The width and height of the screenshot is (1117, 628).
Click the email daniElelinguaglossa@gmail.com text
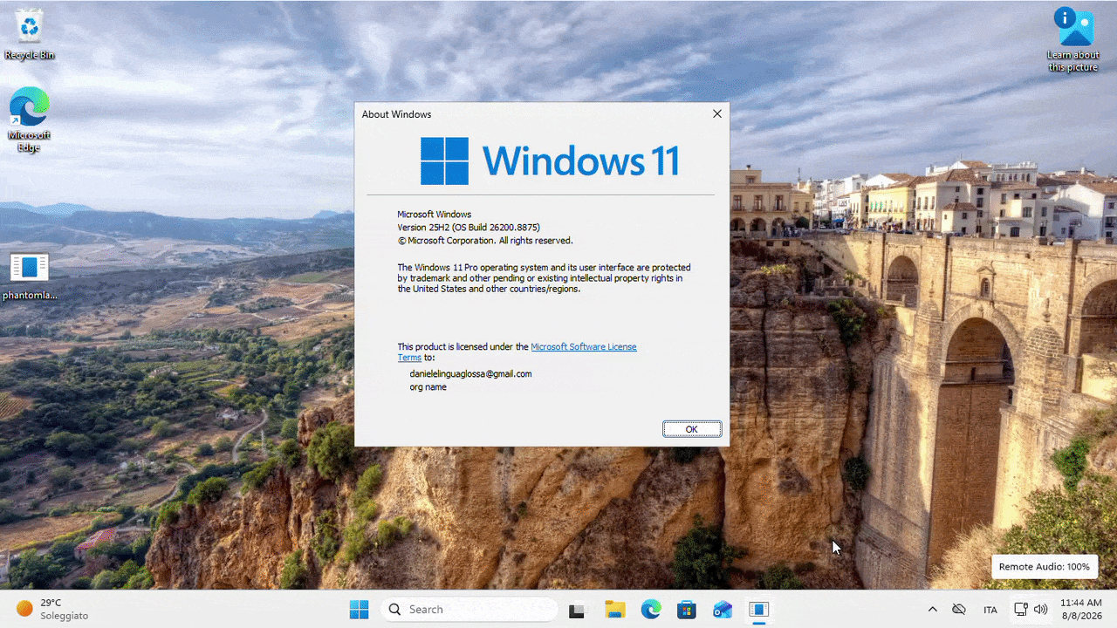[x=470, y=373]
